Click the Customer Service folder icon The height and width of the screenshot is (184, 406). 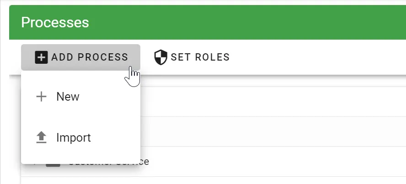click(53, 164)
